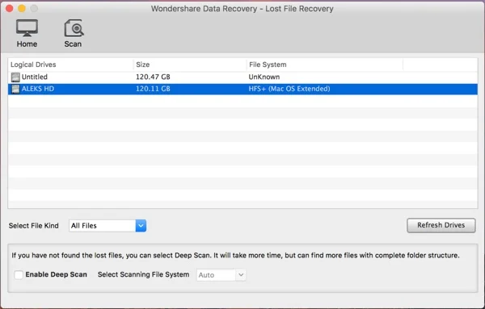
Task: Sort by Logical Drives column header
Action: [33, 65]
